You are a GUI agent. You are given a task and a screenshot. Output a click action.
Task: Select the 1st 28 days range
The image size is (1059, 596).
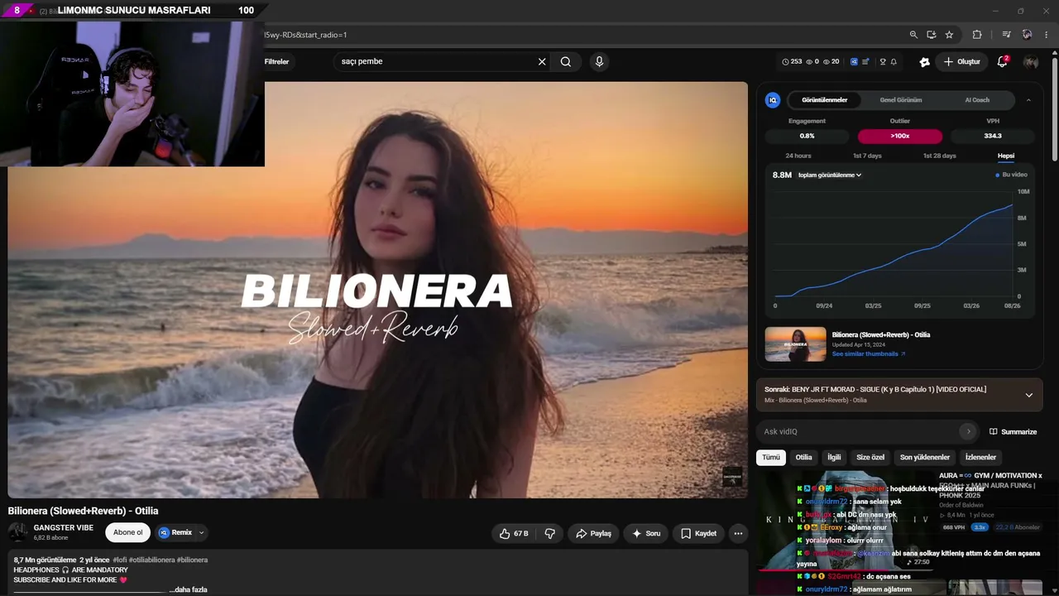coord(939,156)
